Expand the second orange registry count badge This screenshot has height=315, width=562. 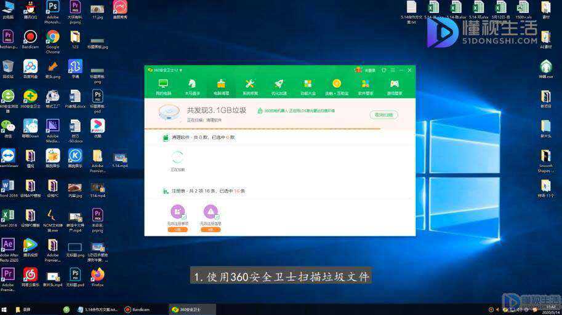[211, 230]
